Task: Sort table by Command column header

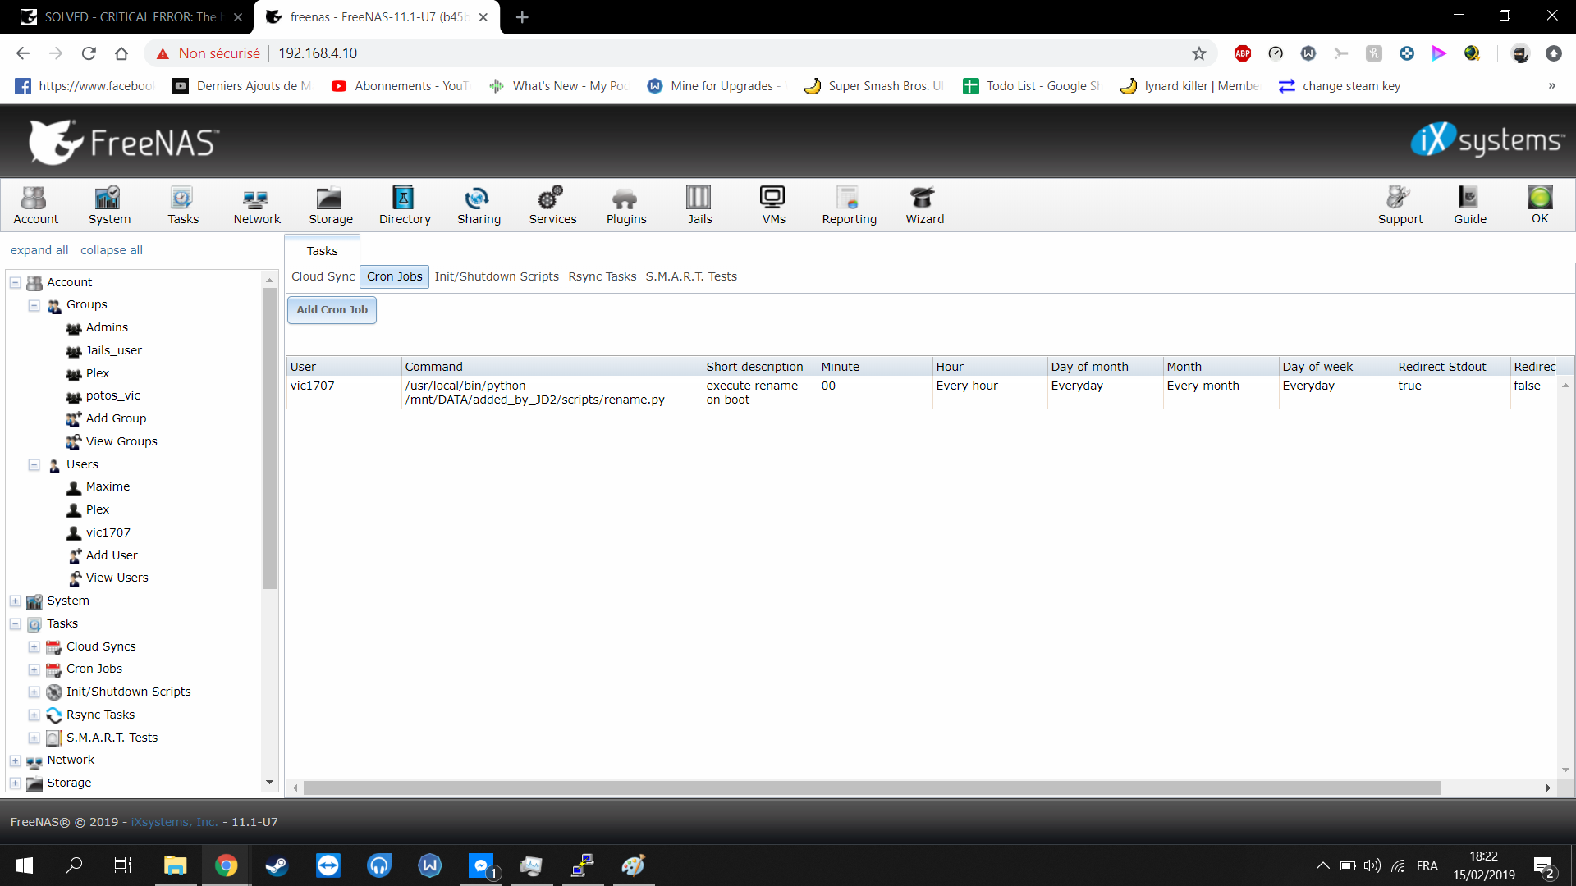Action: (552, 367)
